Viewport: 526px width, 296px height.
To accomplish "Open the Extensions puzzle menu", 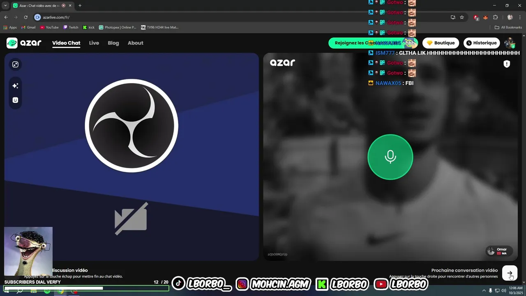I will click(x=495, y=17).
